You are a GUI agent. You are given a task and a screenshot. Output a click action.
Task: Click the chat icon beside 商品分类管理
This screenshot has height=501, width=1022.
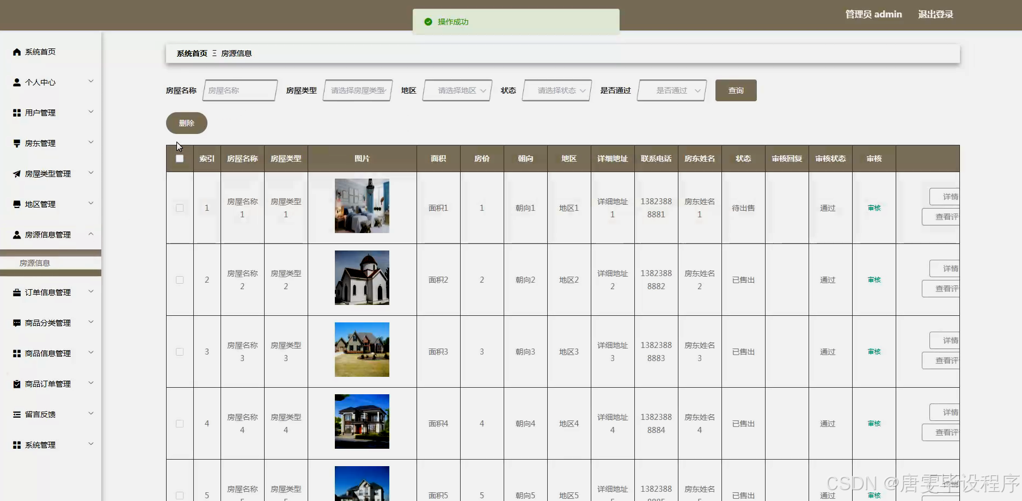(x=17, y=323)
